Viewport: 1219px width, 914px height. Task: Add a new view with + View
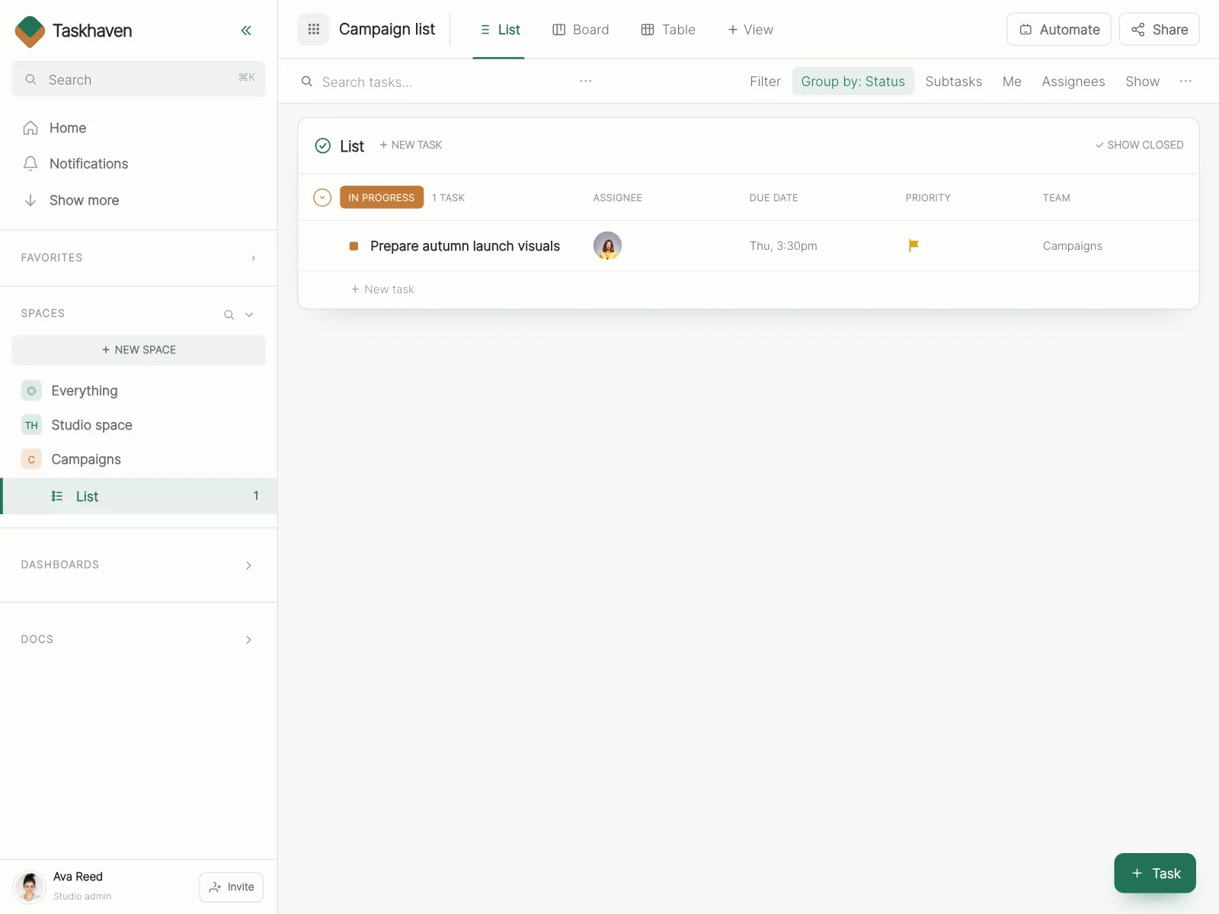click(x=750, y=30)
